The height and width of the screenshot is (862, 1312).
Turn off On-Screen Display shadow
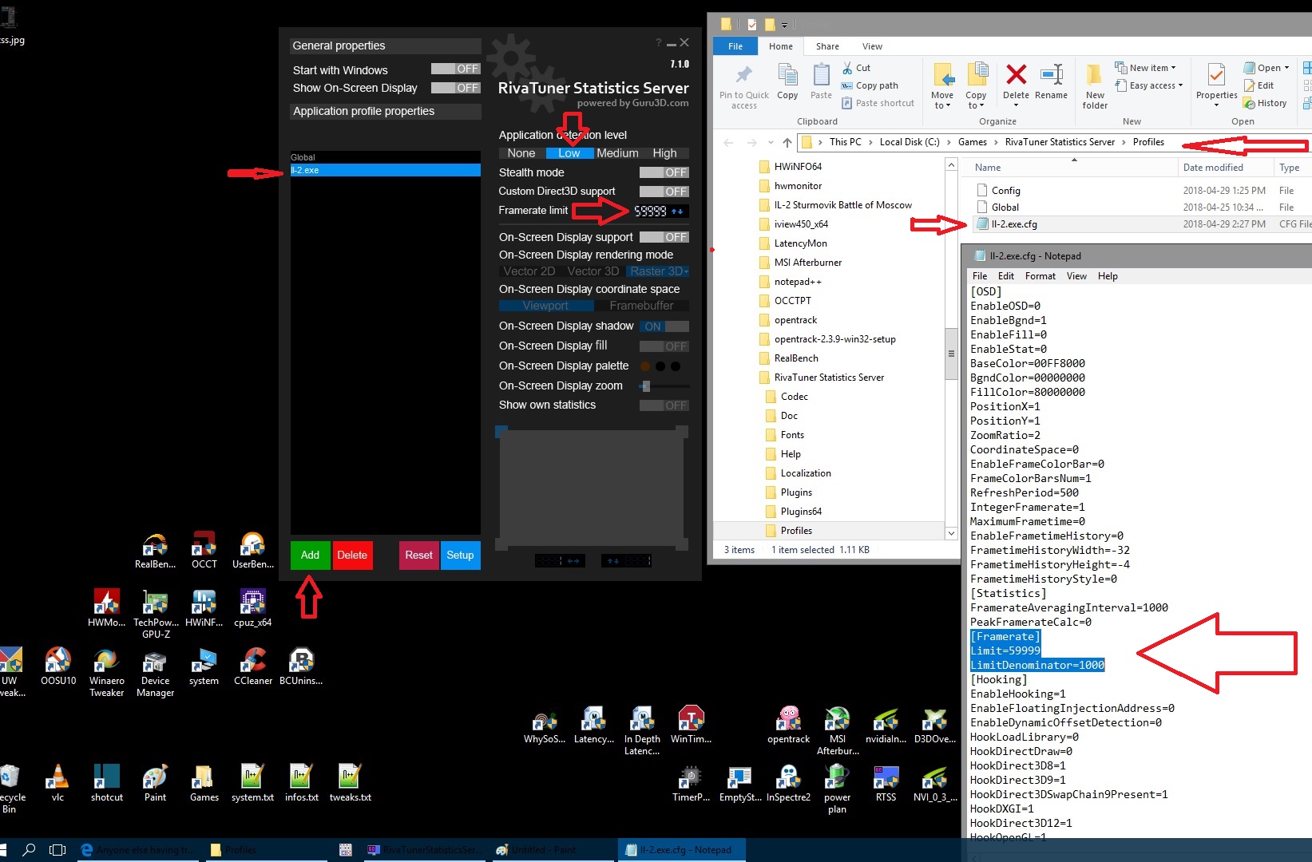664,326
